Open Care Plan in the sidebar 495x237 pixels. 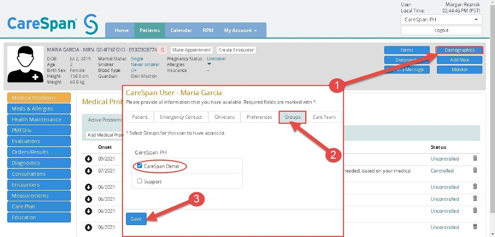pos(39,206)
